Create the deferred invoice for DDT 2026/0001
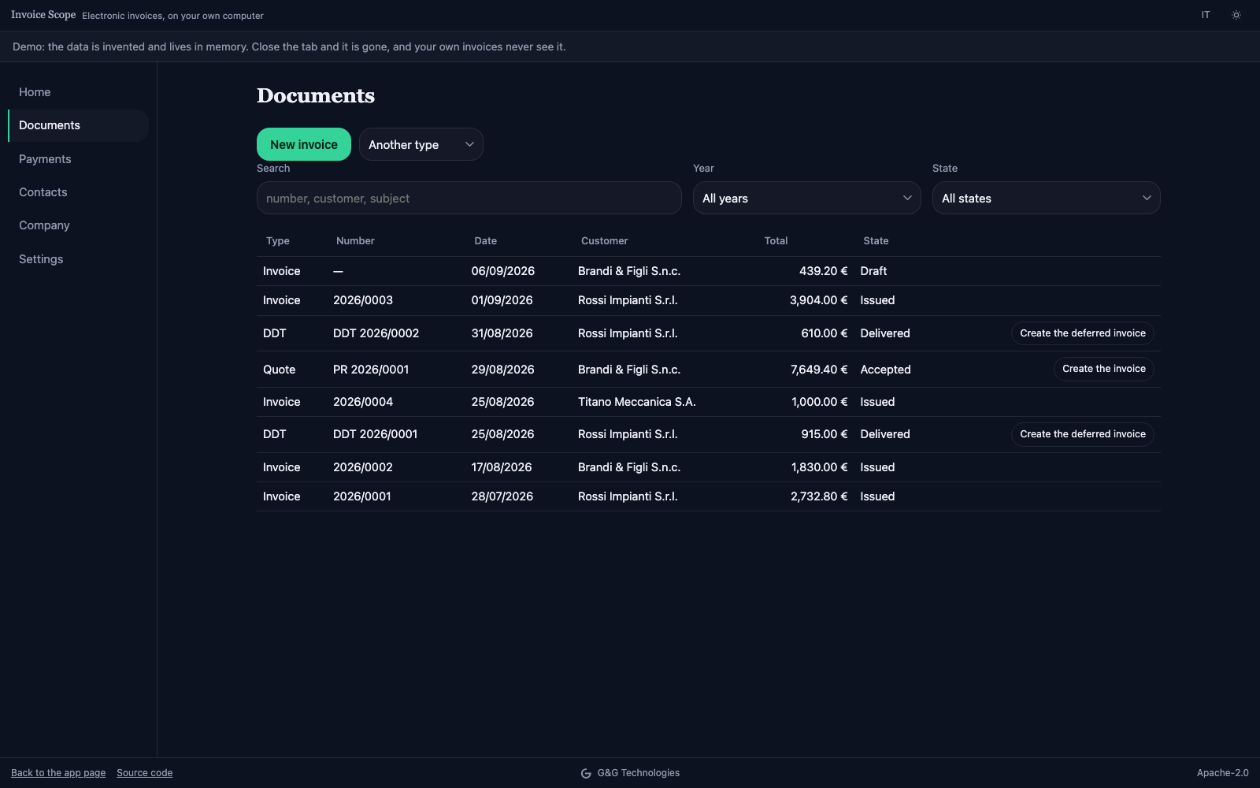 pos(1083,434)
